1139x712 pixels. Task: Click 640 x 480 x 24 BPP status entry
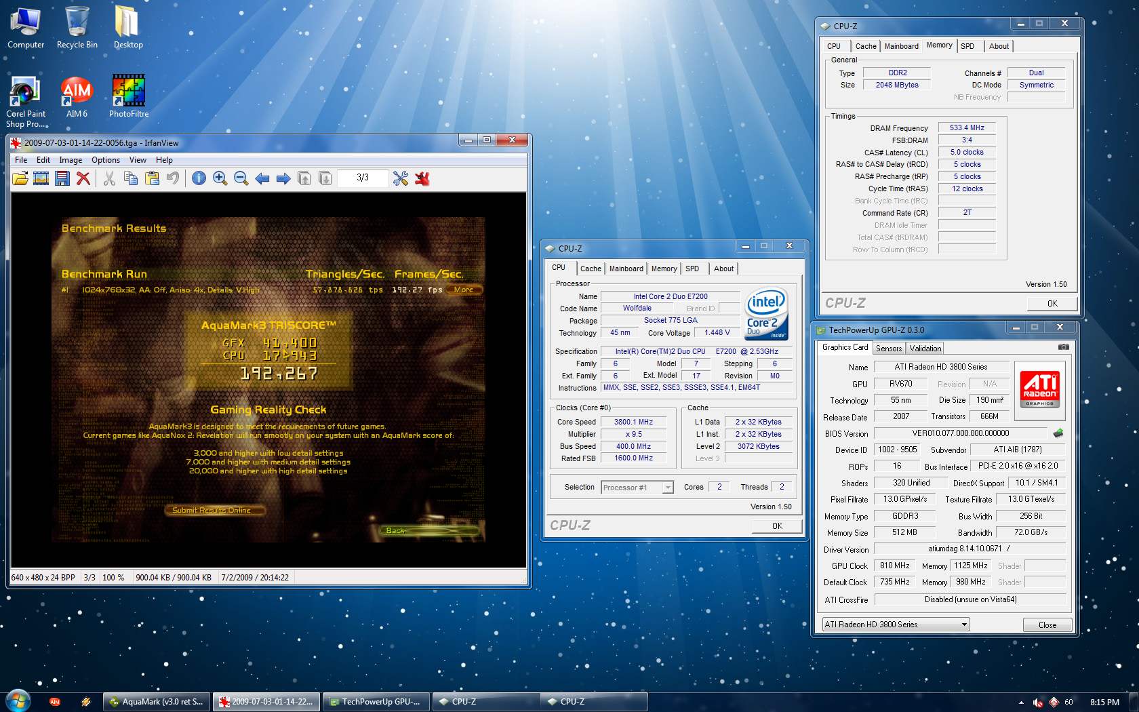pyautogui.click(x=43, y=578)
